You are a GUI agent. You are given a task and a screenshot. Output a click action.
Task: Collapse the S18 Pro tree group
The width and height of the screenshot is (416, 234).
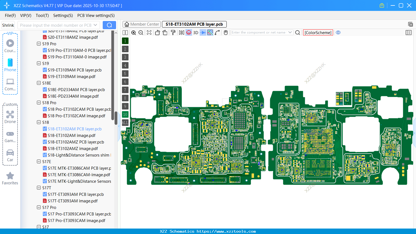pyautogui.click(x=39, y=103)
